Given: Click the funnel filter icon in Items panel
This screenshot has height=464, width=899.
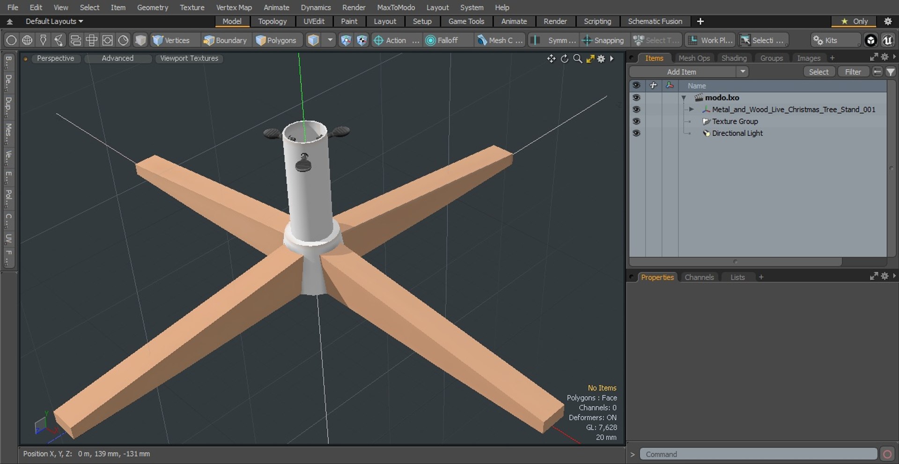Looking at the screenshot, I should point(891,72).
